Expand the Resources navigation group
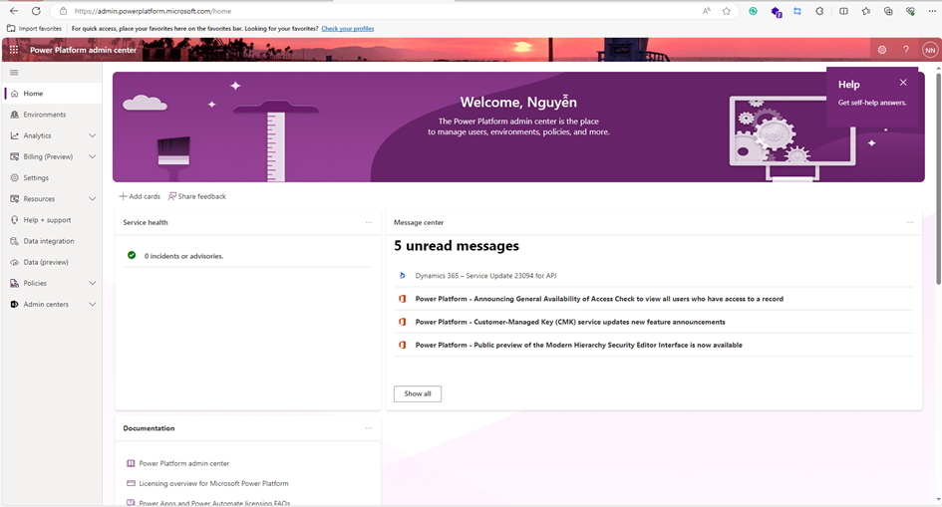The image size is (942, 507). (x=92, y=199)
